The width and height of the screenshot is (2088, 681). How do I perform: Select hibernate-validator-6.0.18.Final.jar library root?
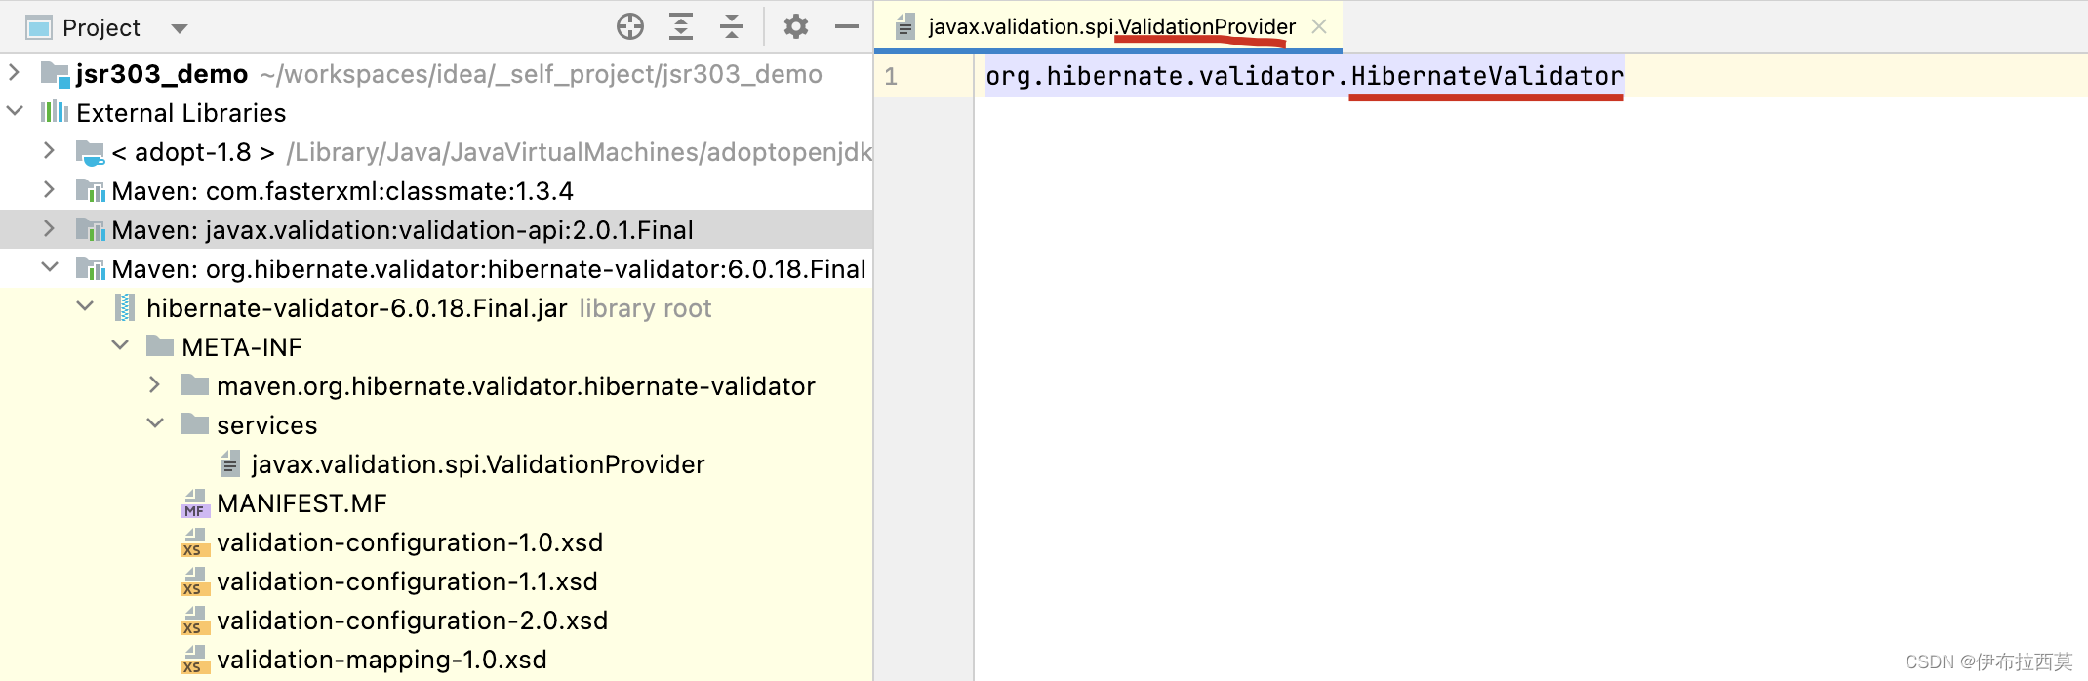[x=436, y=307]
